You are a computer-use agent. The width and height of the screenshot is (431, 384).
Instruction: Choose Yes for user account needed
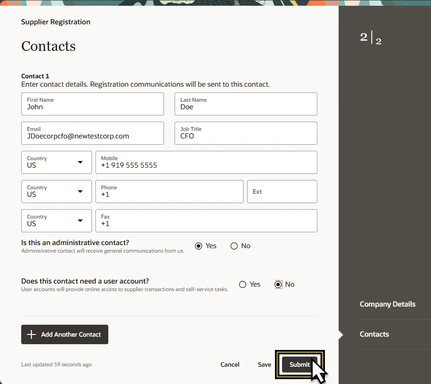[x=243, y=284]
